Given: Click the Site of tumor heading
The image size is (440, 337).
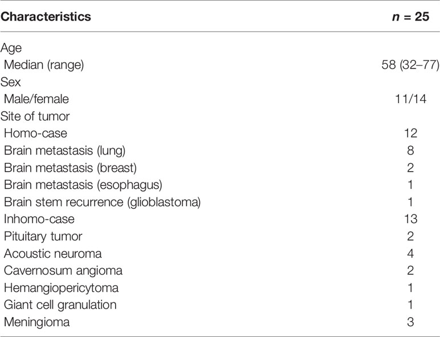Looking at the screenshot, I should tap(35, 116).
